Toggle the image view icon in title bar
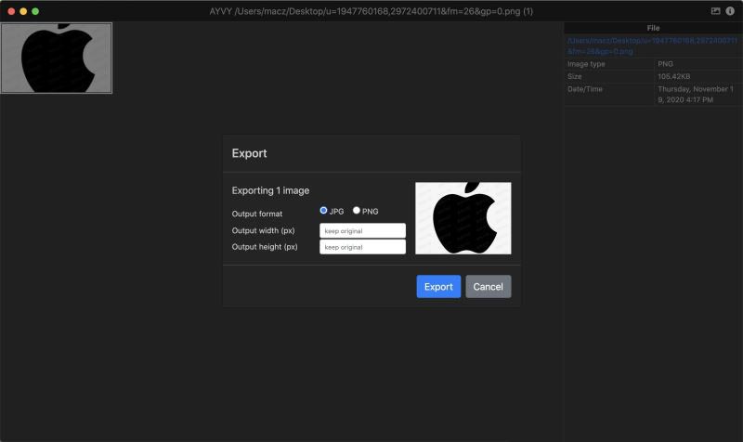This screenshot has height=442, width=743. coord(715,11)
